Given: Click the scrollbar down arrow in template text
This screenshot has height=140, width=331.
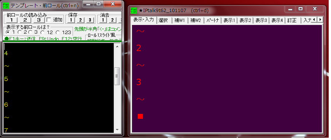Looking at the screenshot, I should (117, 130).
